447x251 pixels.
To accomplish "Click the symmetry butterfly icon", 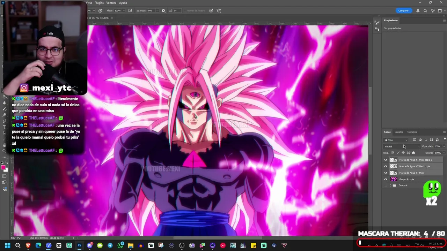I will 219,10.
